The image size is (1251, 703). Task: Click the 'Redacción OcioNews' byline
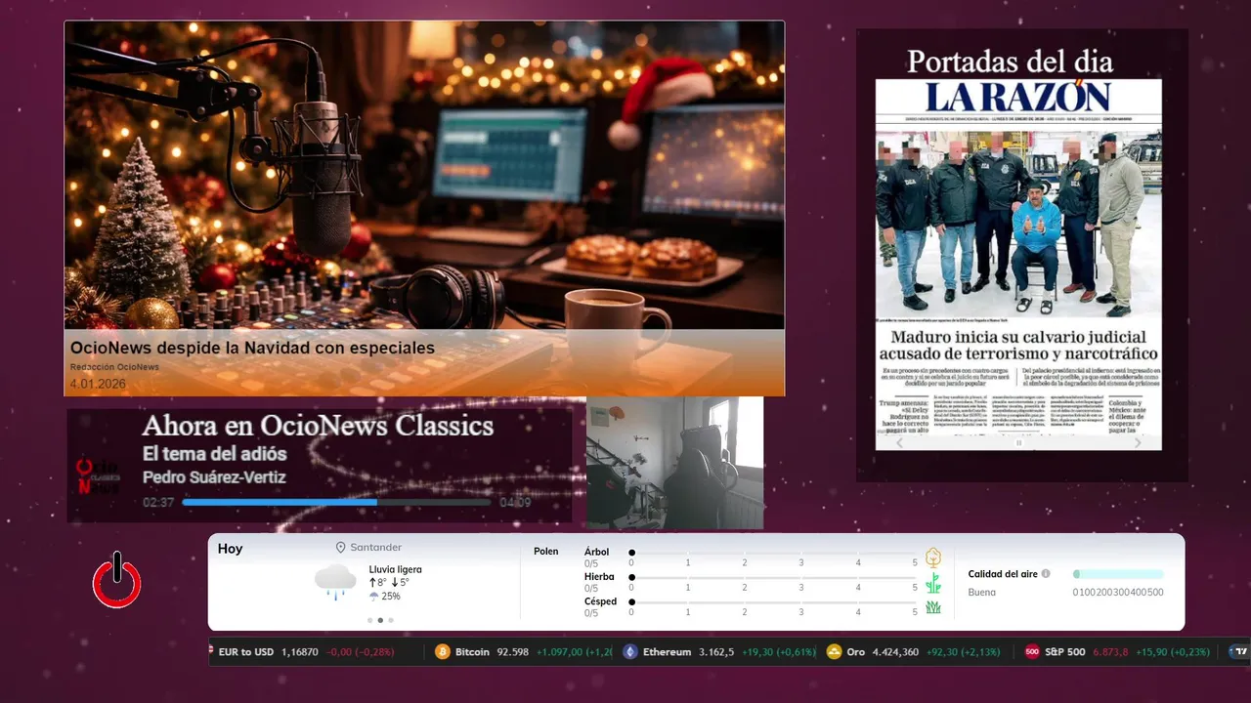tap(114, 367)
